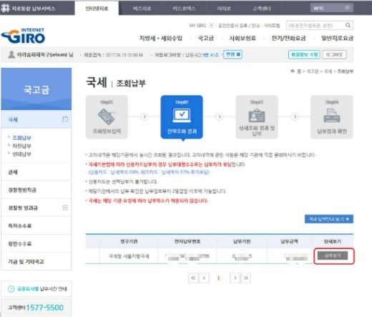The width and height of the screenshot is (372, 317).
Task: Open the 일반지로요금 main menu
Action: click(337, 38)
